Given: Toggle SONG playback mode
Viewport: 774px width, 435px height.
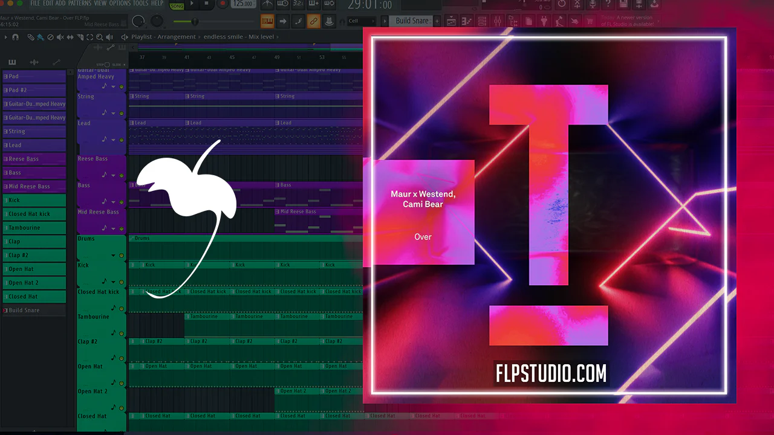Looking at the screenshot, I should tap(177, 6).
